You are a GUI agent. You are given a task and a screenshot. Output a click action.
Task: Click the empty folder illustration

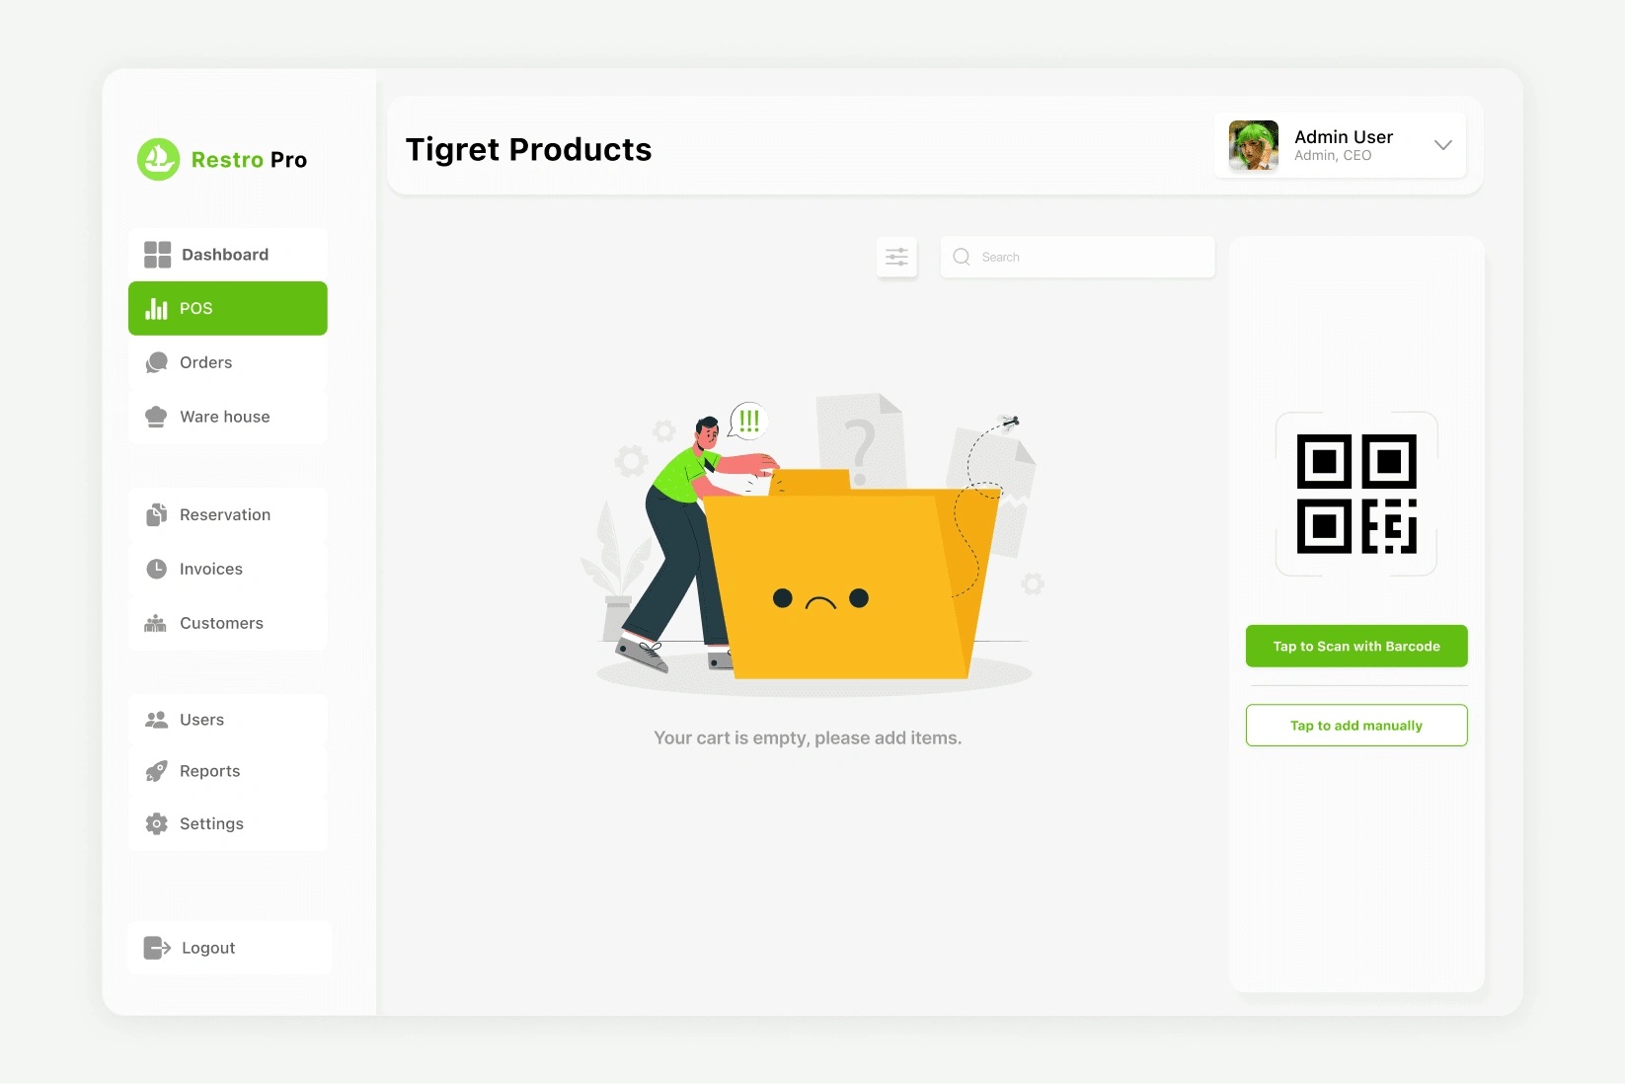coord(812,545)
